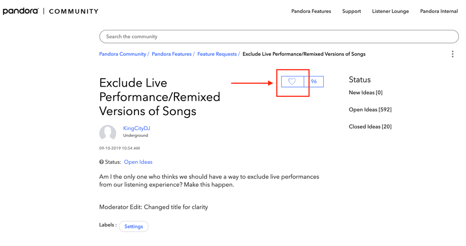Open the Pandora Features menu
This screenshot has width=466, height=246.
(x=311, y=11)
